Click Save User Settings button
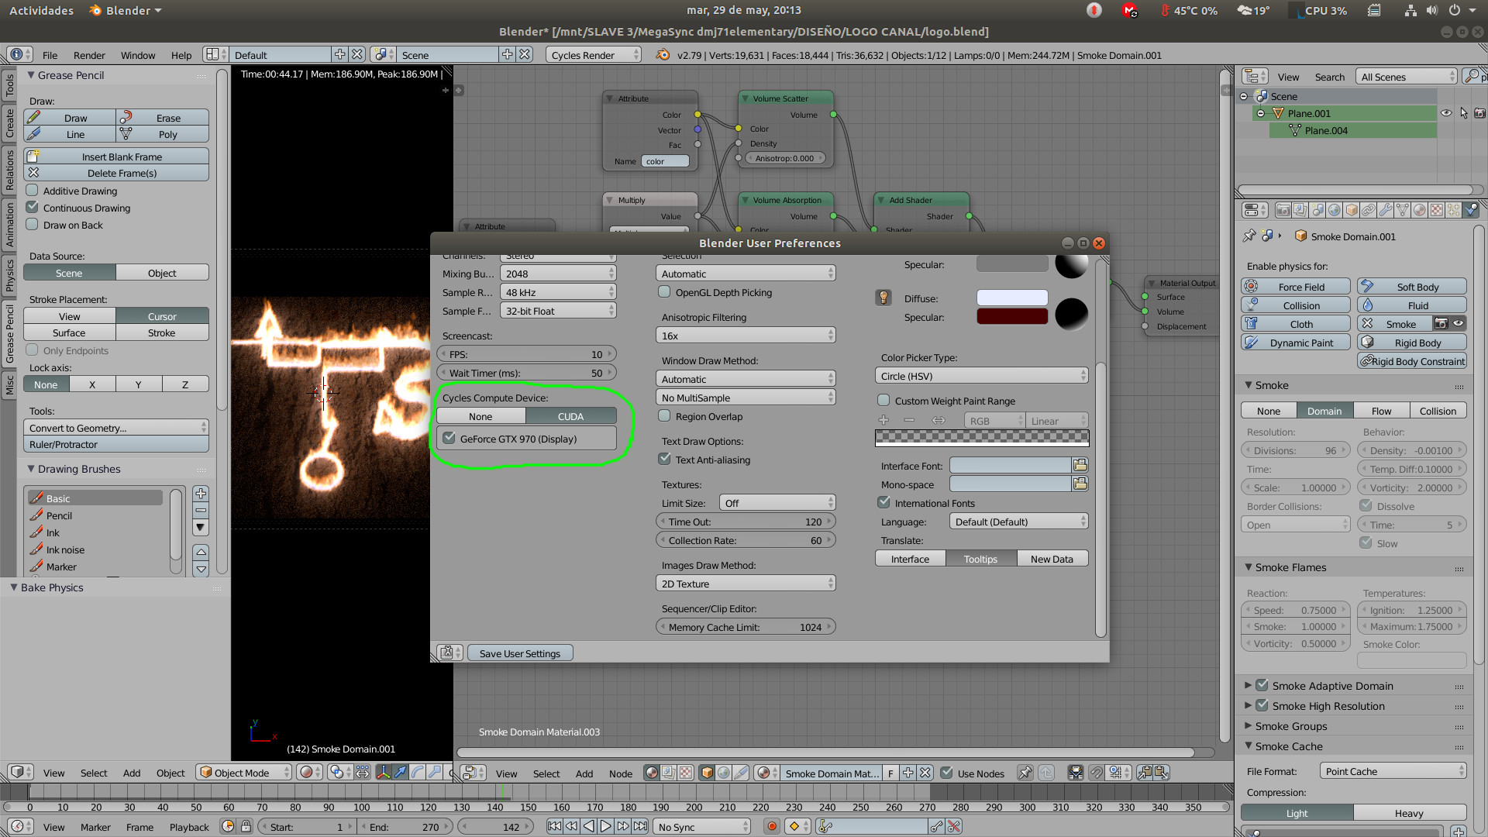This screenshot has height=837, width=1488. 519,653
